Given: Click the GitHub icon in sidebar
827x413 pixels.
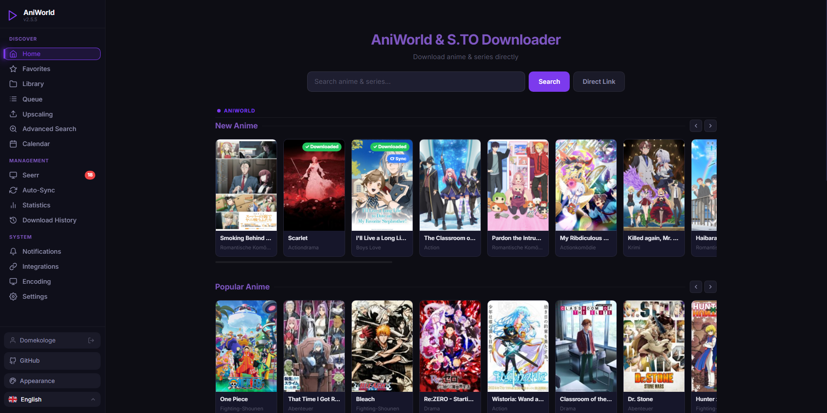Looking at the screenshot, I should point(13,360).
